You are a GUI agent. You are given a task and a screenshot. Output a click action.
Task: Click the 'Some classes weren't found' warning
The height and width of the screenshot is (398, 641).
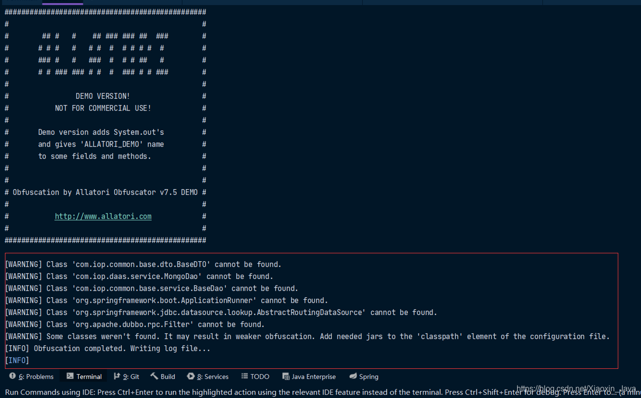(x=307, y=336)
